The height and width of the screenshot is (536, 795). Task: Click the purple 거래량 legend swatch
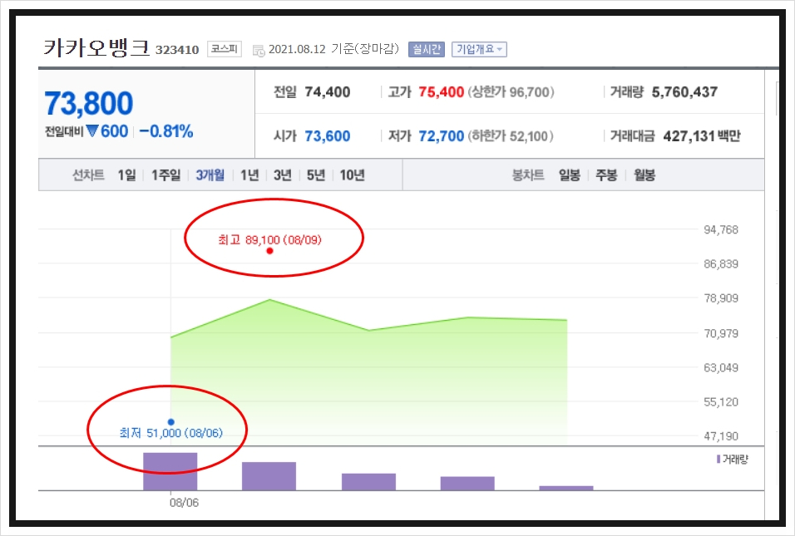click(x=718, y=459)
